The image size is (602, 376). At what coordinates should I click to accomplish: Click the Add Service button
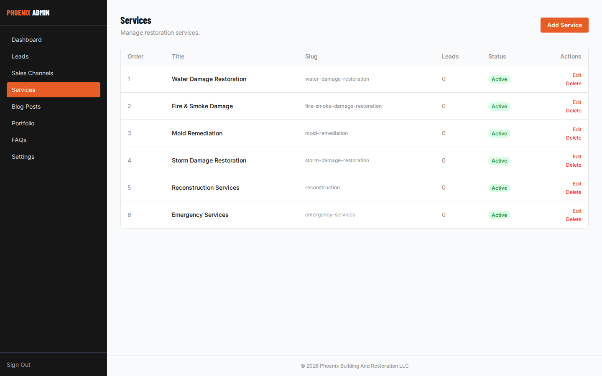564,25
